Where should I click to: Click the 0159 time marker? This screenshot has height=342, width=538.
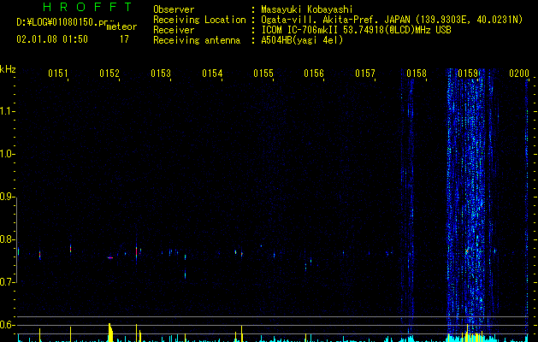[x=468, y=74]
